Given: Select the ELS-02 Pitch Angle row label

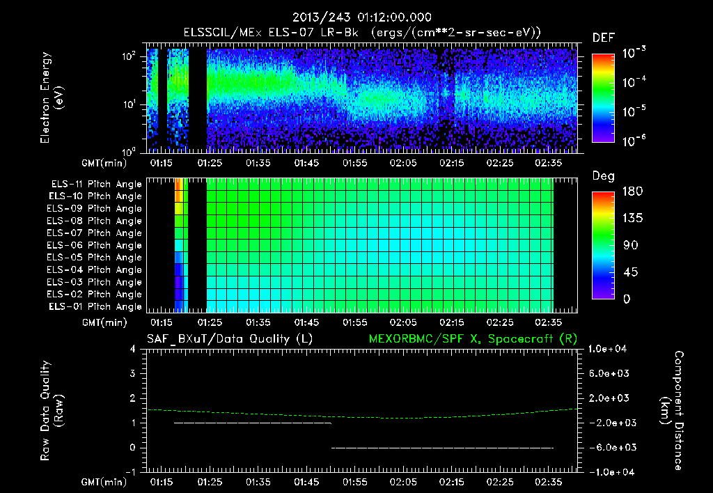Looking at the screenshot, I should coord(95,295).
